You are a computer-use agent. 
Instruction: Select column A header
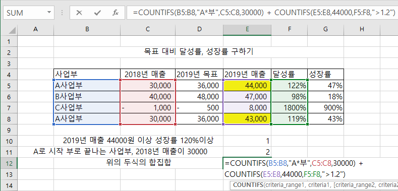tap(35, 29)
